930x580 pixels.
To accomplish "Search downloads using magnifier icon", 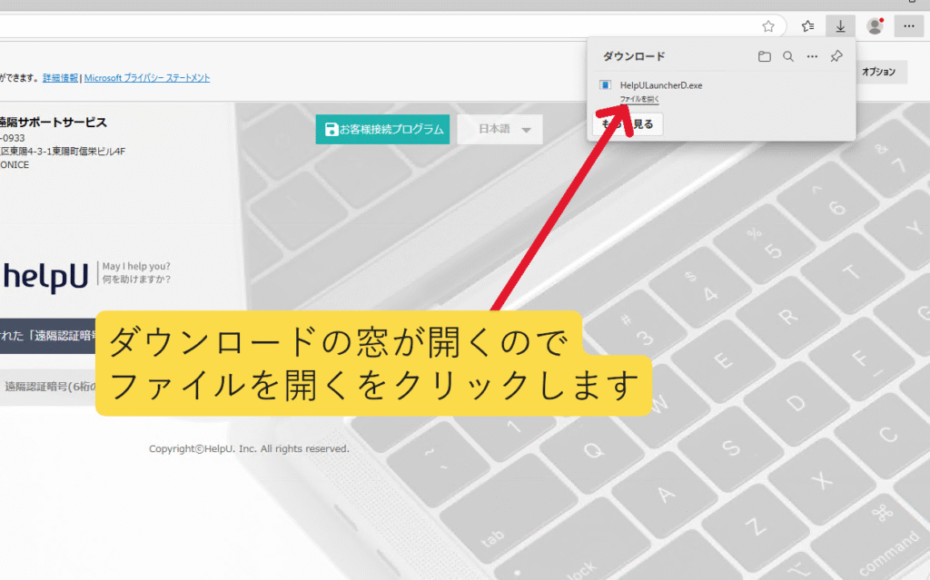I will coord(788,56).
